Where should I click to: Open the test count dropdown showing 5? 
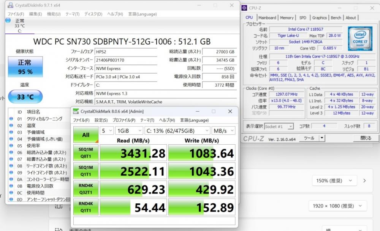107,131
